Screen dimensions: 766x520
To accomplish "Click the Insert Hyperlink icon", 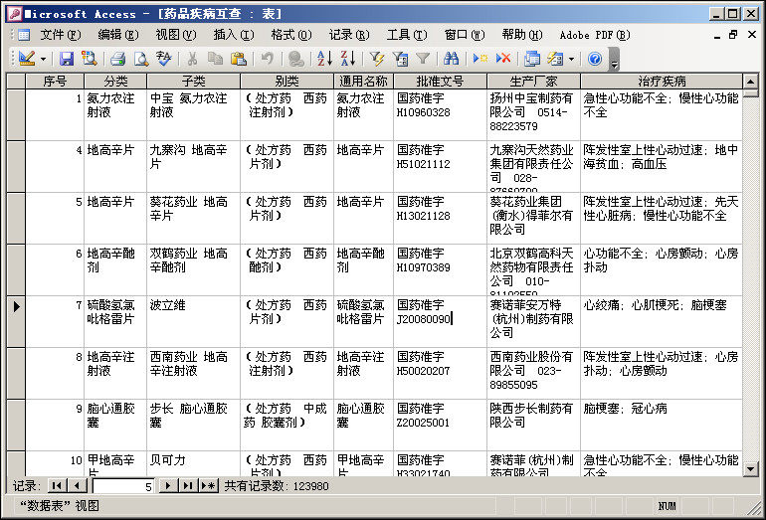I will (296, 59).
